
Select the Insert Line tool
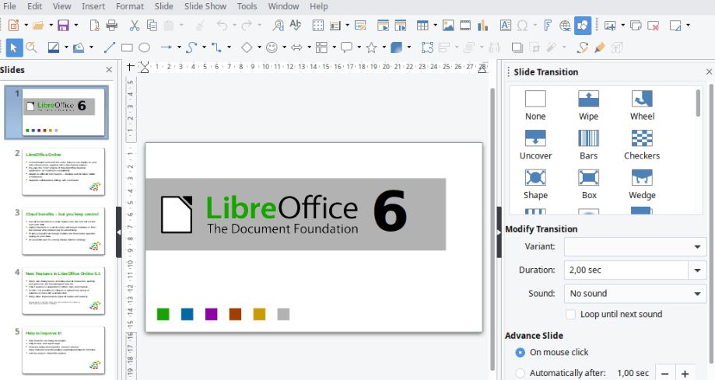(x=110, y=47)
